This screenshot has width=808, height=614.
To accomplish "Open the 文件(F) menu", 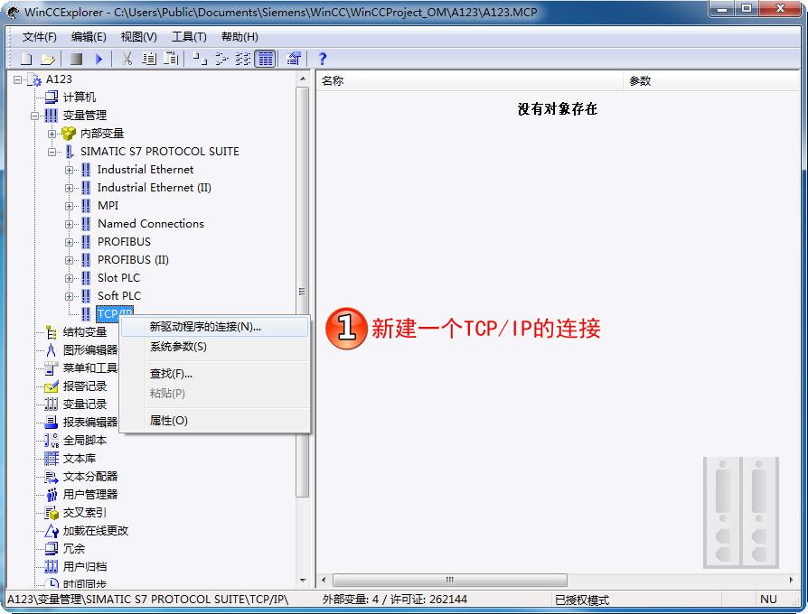I will pos(39,36).
